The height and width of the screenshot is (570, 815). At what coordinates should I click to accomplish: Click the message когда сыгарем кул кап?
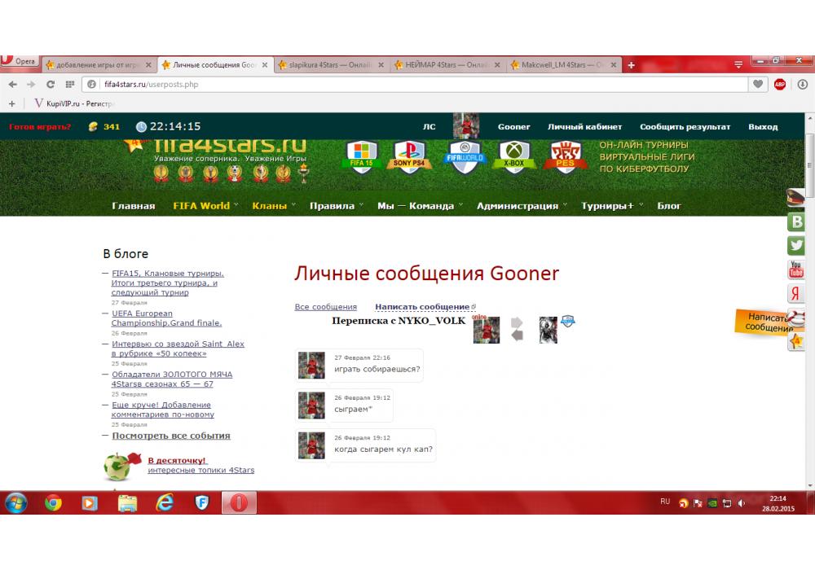click(x=383, y=449)
